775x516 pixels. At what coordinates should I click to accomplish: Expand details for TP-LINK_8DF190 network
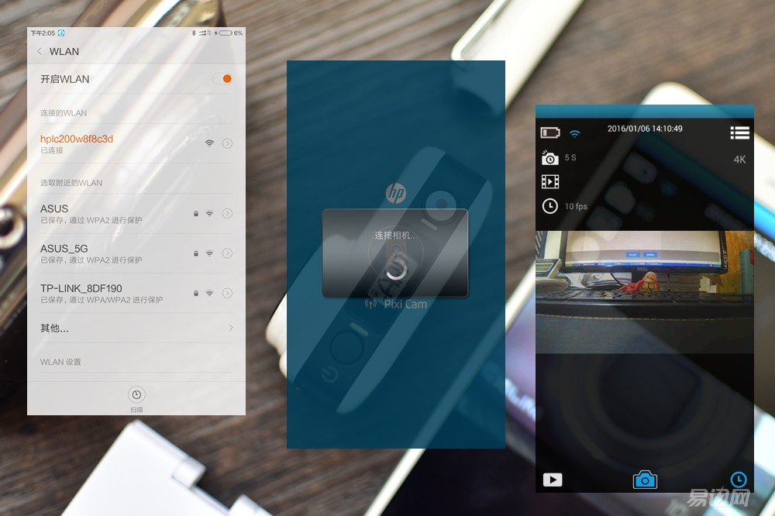[x=227, y=293]
